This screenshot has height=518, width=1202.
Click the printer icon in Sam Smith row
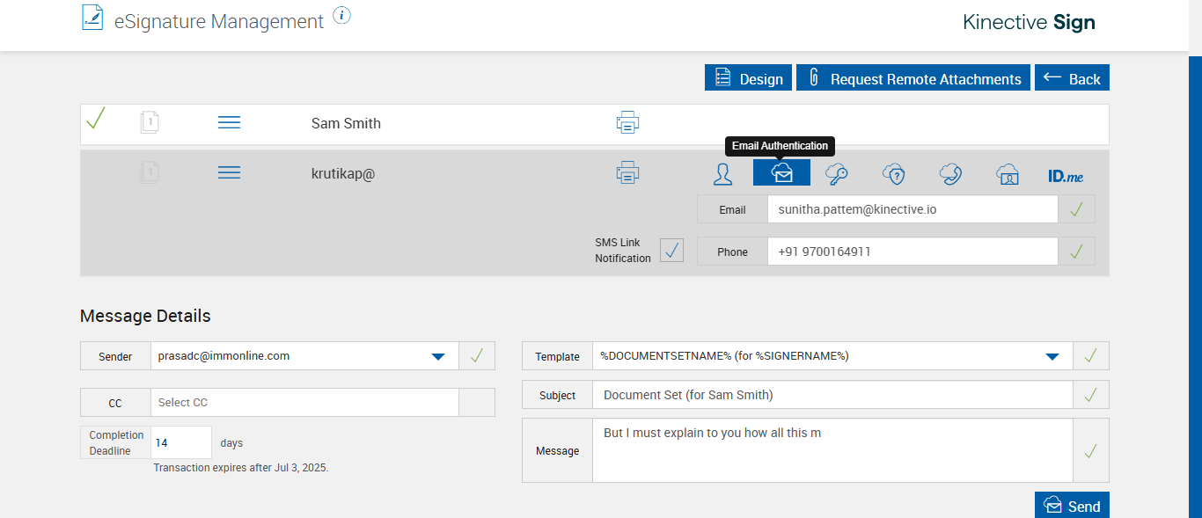click(627, 123)
